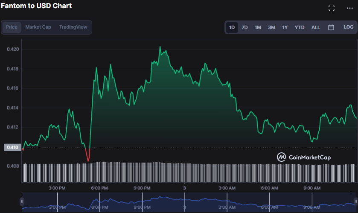This screenshot has width=358, height=213.
Task: Select the 1M time range
Action: coord(258,27)
